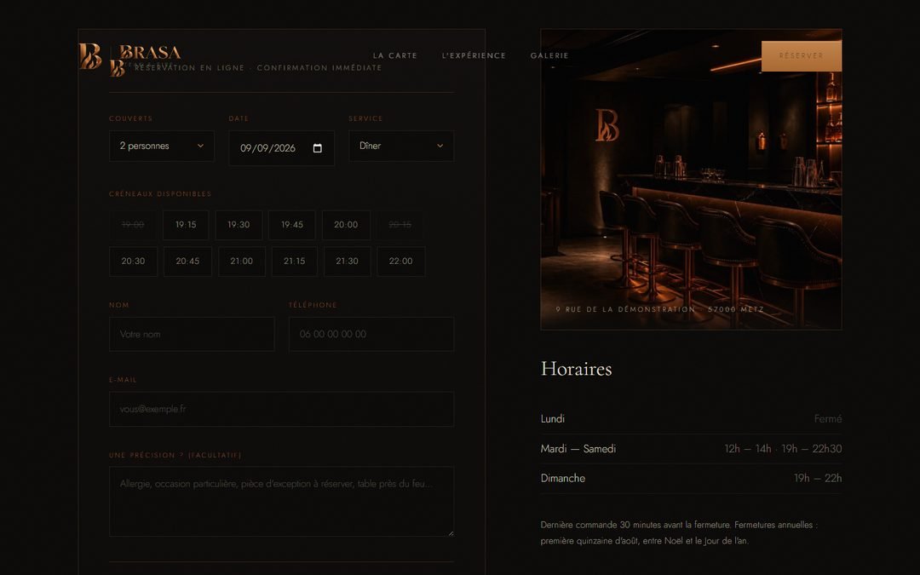This screenshot has height=575, width=920.
Task: Click the précision textarea for allergies
Action: (282, 502)
